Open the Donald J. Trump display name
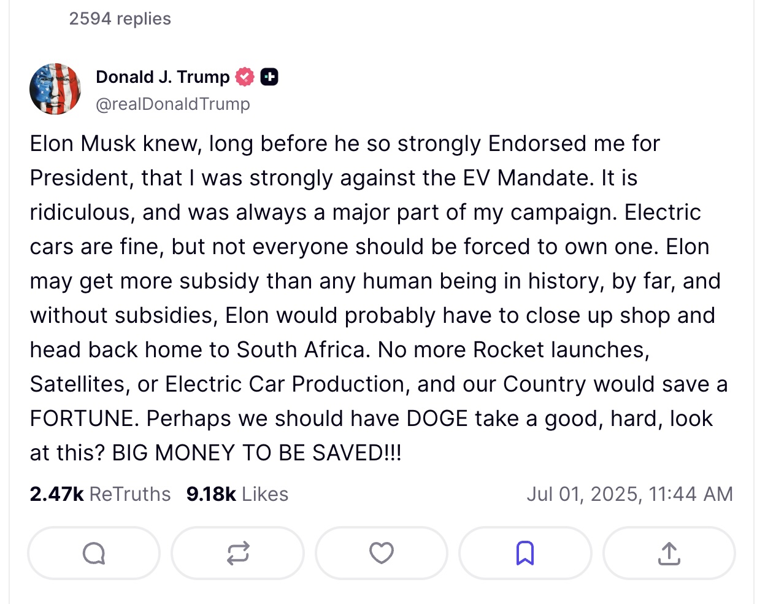757x604 pixels. 163,77
